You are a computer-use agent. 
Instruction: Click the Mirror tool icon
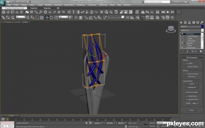coord(127,17)
